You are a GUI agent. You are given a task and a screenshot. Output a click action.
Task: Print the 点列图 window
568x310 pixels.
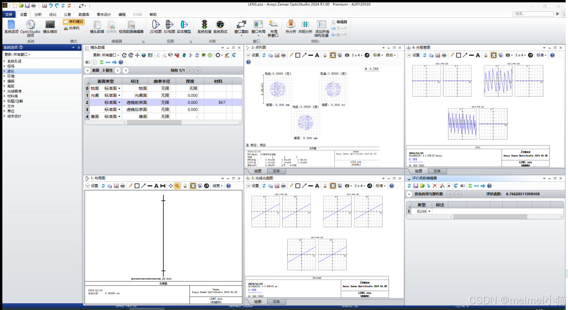[283, 55]
